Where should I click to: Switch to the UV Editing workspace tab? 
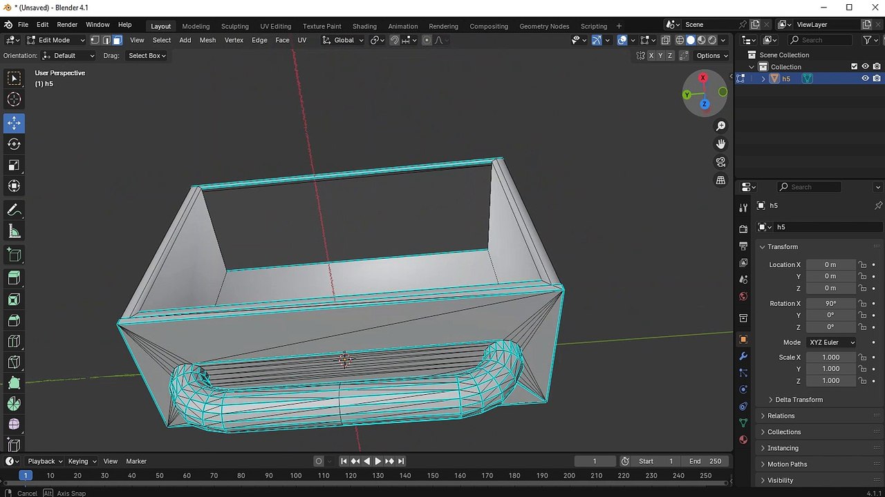[x=275, y=26]
